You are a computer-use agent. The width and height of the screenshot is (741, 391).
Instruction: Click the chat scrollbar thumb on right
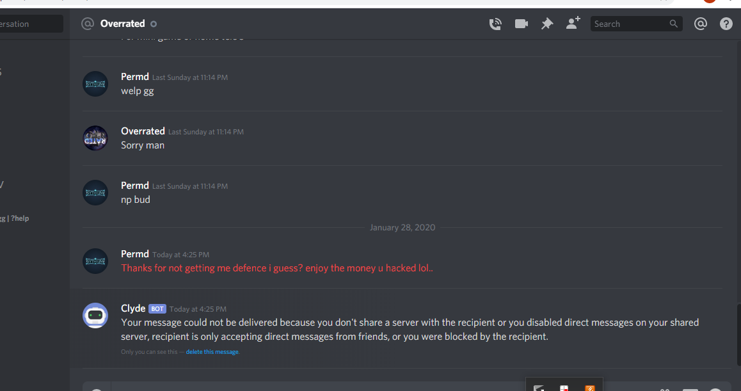(738, 335)
